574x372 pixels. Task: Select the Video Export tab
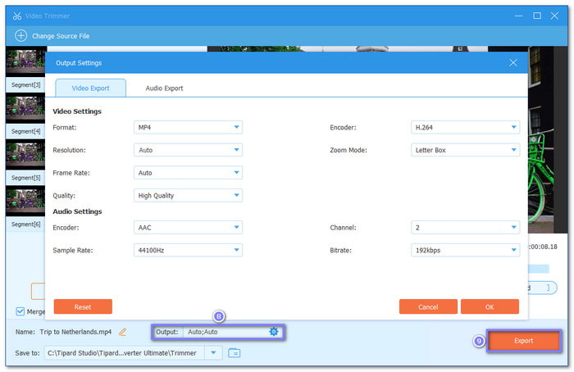click(x=90, y=88)
